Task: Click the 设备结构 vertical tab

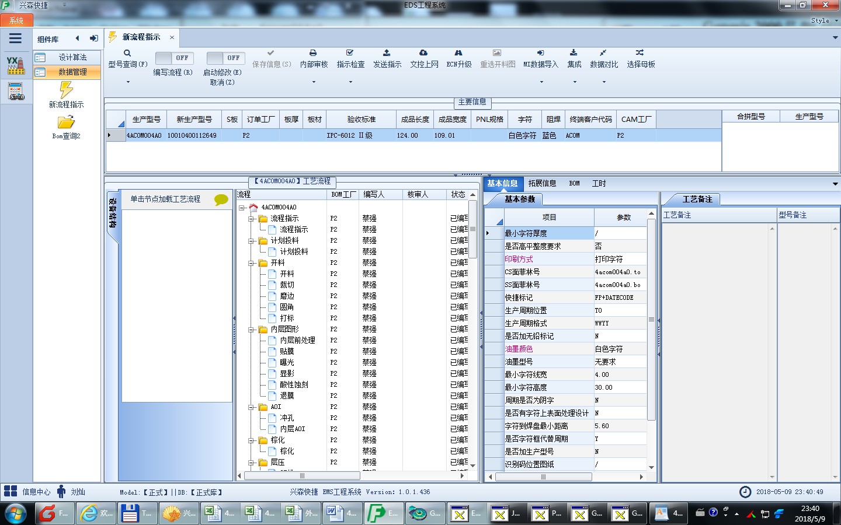Action: [x=113, y=215]
